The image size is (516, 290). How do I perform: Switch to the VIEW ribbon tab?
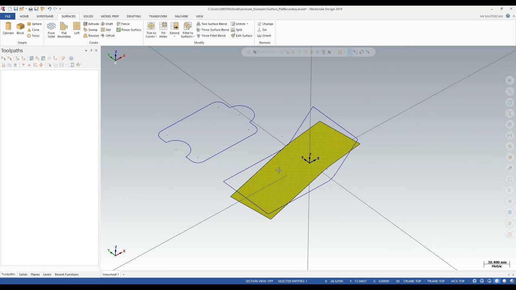(x=200, y=17)
